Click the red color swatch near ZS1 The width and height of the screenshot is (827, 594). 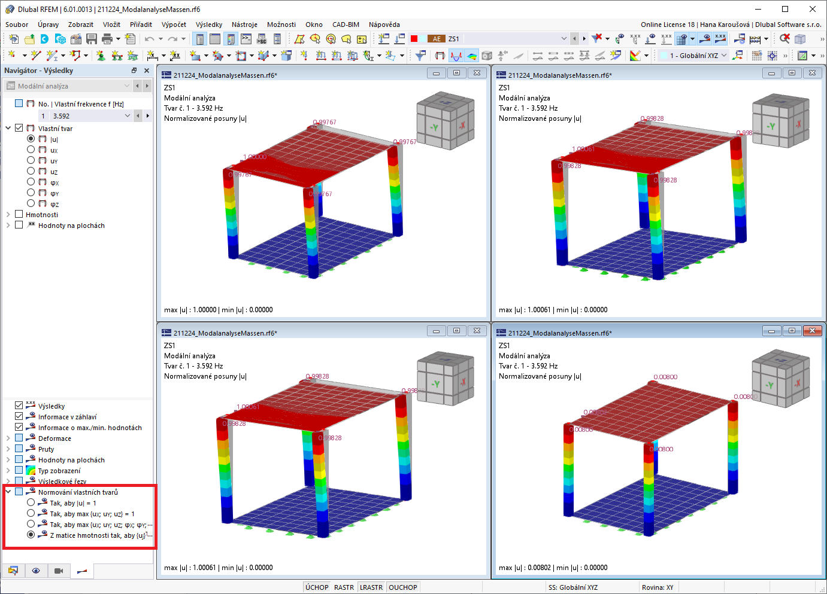(413, 38)
